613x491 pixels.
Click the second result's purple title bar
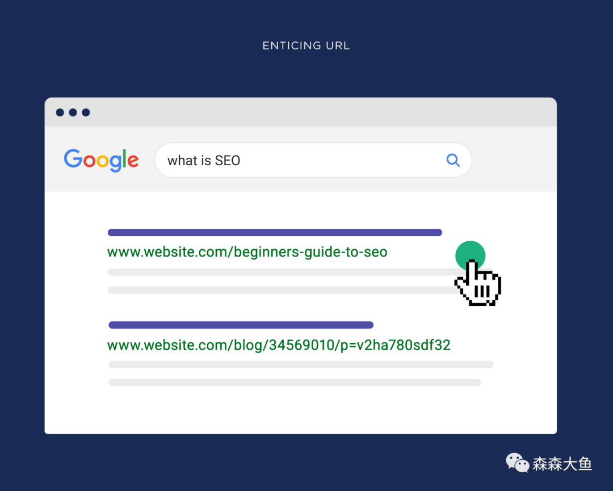tap(241, 325)
